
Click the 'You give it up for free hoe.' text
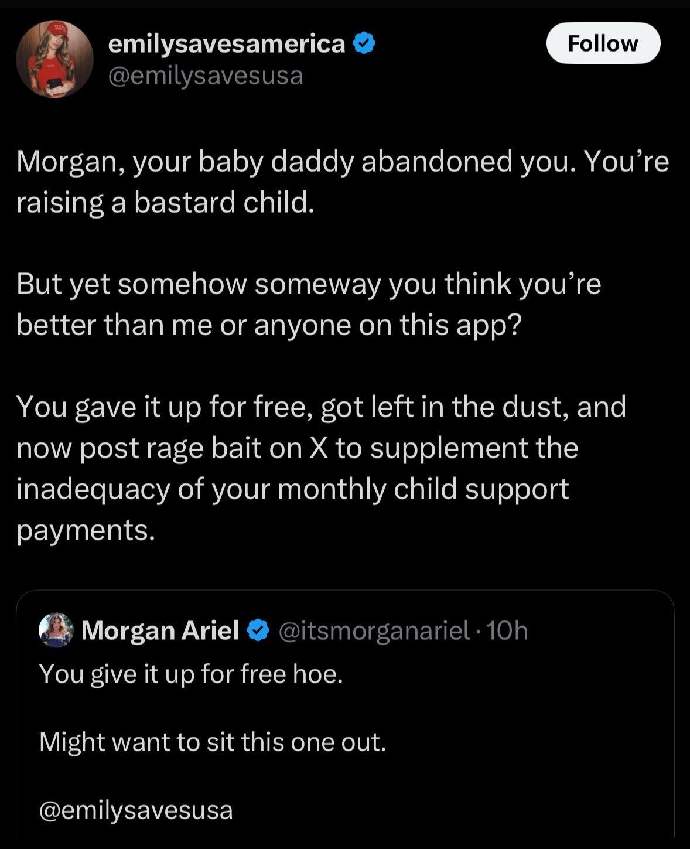191,674
